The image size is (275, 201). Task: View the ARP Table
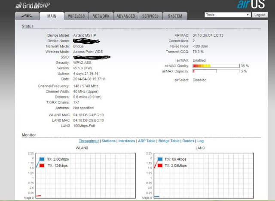[147, 141]
